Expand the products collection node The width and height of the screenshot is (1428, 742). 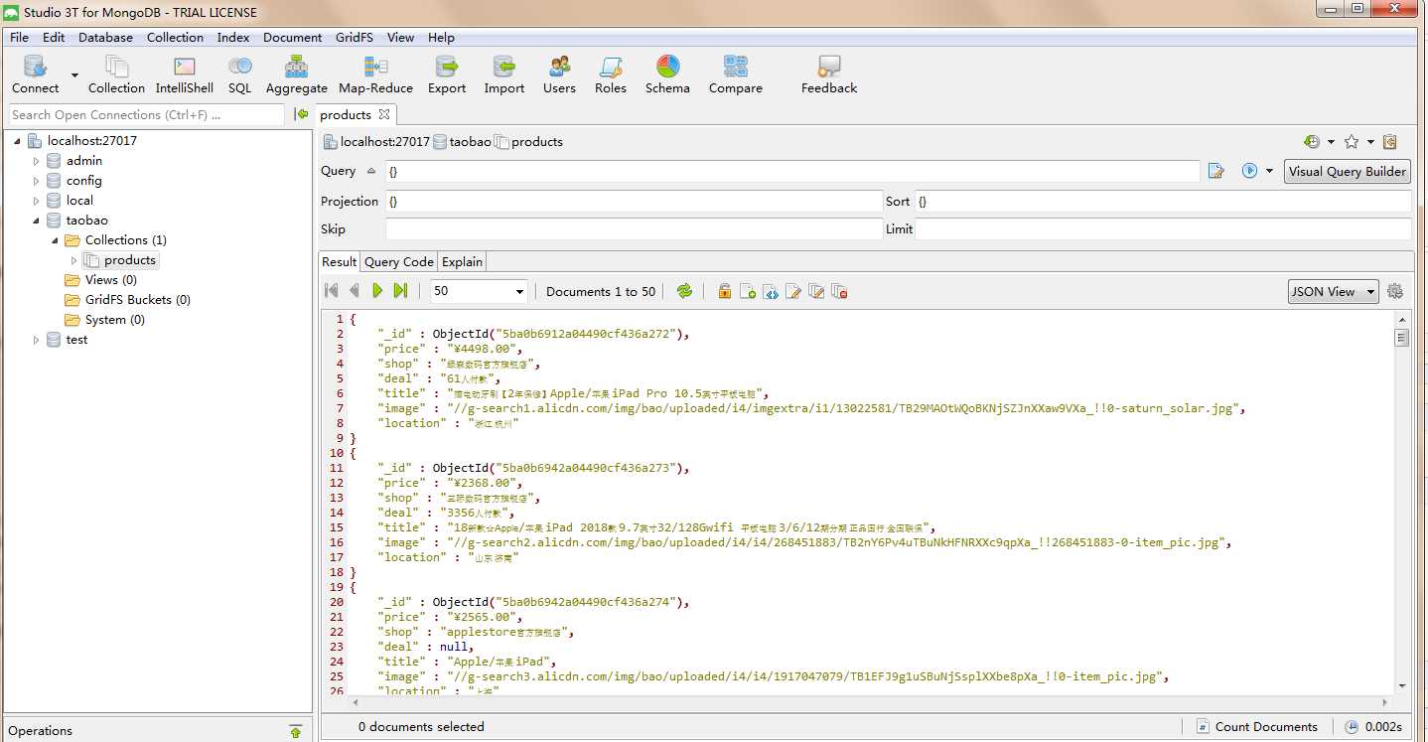tap(73, 260)
